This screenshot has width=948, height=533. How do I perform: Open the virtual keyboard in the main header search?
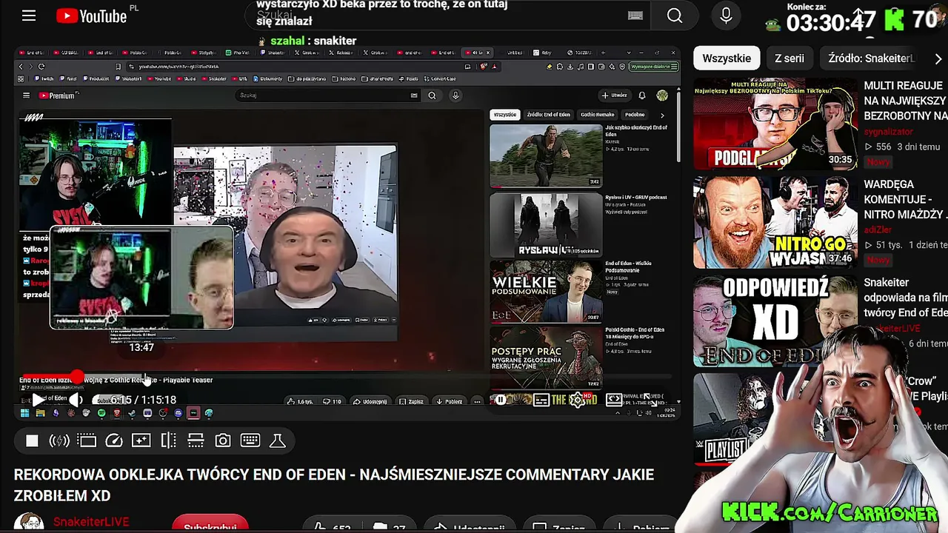pos(635,16)
